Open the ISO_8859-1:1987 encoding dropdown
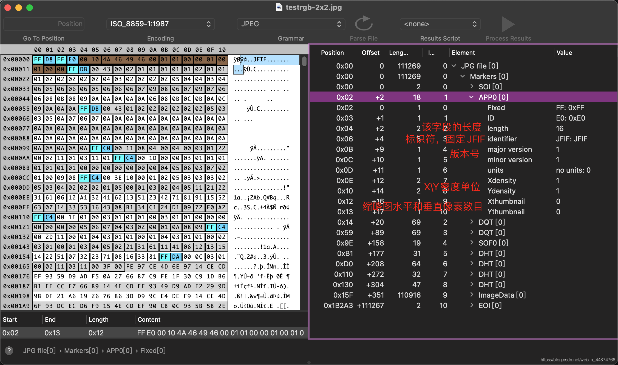Image resolution: width=618 pixels, height=365 pixels. click(x=160, y=24)
